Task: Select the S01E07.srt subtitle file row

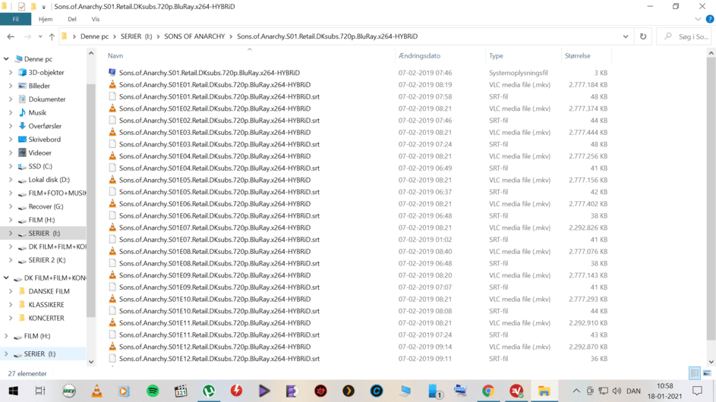Action: coord(358,240)
